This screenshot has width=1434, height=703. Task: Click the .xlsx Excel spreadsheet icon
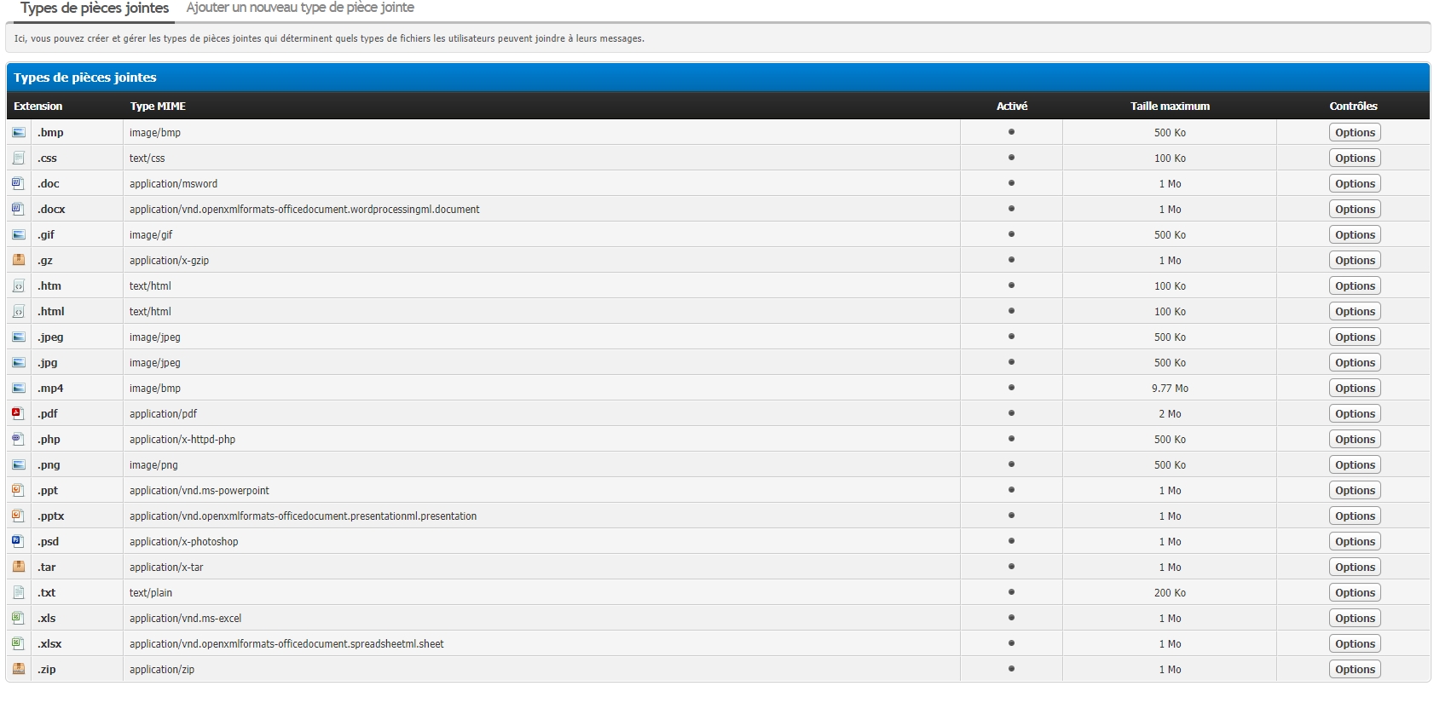pos(18,643)
